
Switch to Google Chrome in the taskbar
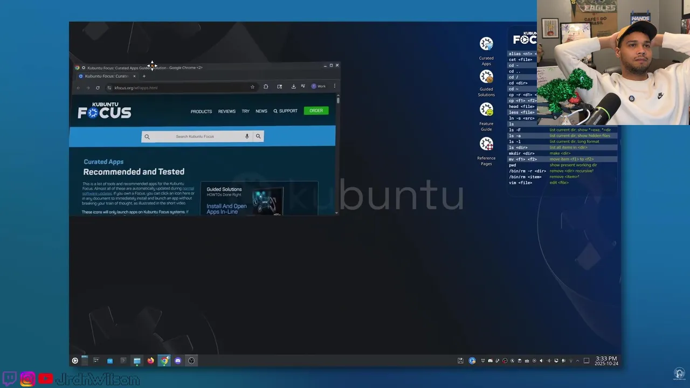point(164,361)
